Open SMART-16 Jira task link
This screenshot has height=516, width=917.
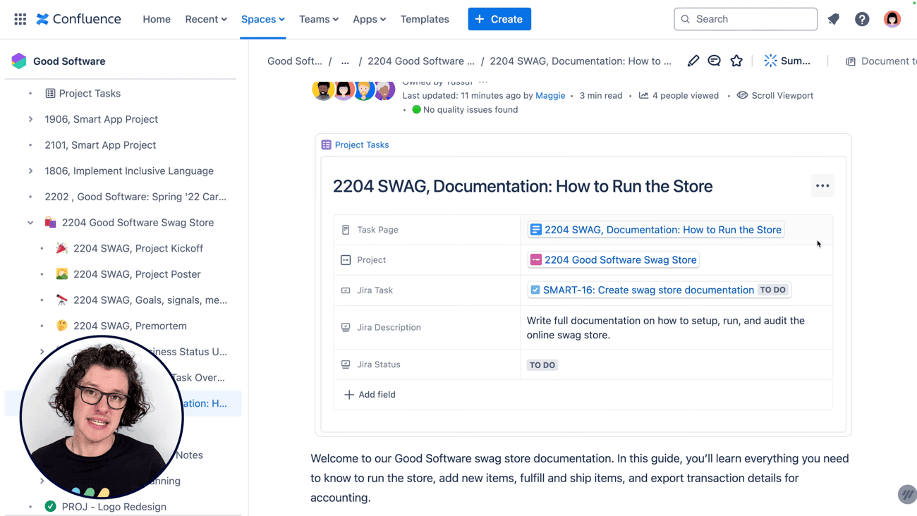coord(648,290)
